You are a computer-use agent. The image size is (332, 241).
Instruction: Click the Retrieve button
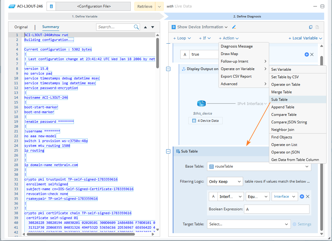point(145,6)
